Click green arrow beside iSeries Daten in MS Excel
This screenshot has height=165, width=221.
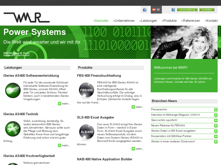coord(216,131)
